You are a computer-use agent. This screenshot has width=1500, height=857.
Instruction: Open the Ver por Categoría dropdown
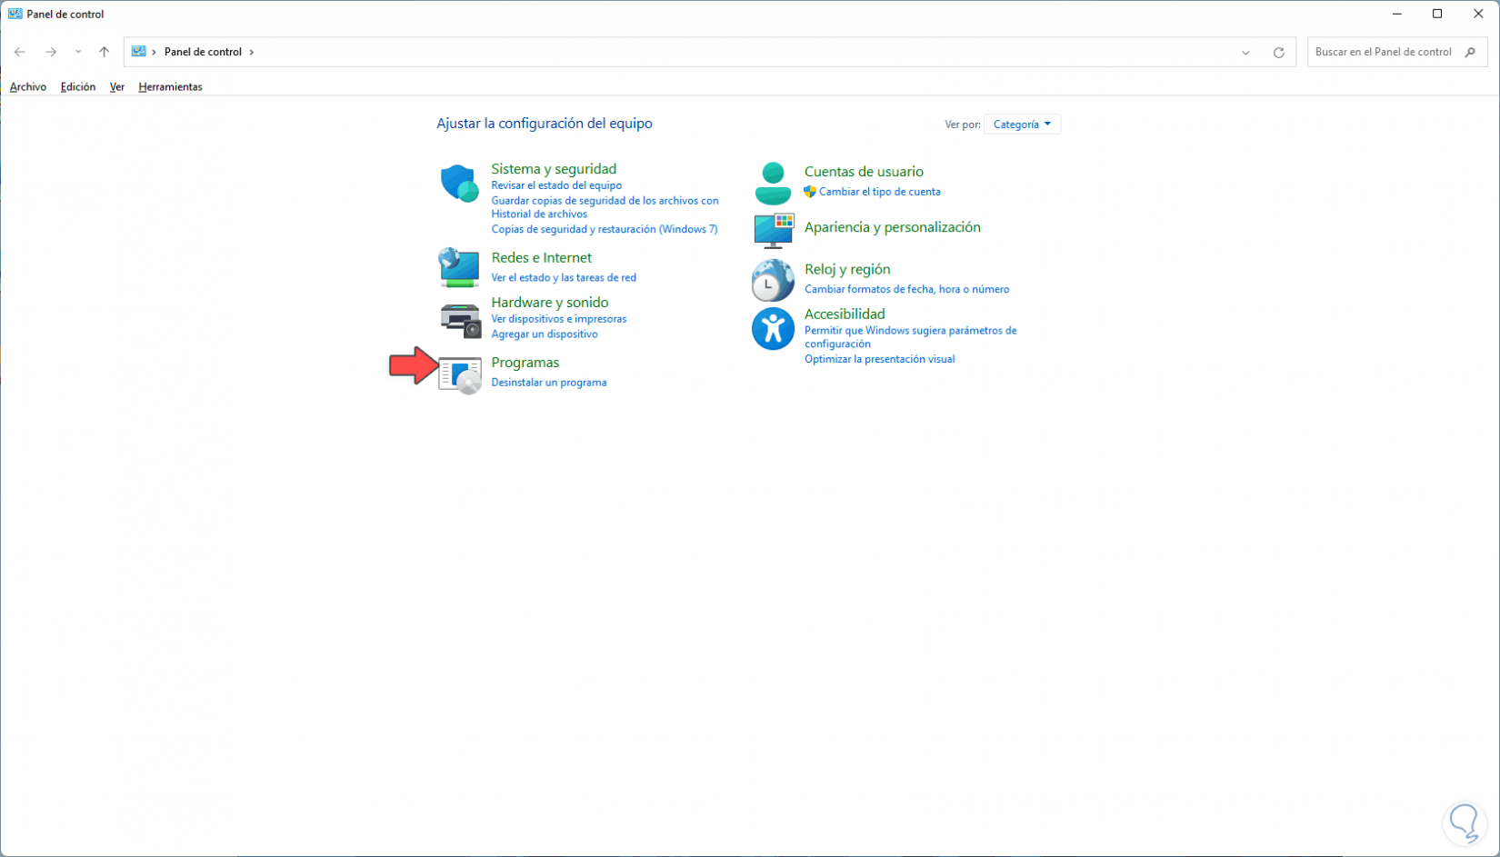1022,125
